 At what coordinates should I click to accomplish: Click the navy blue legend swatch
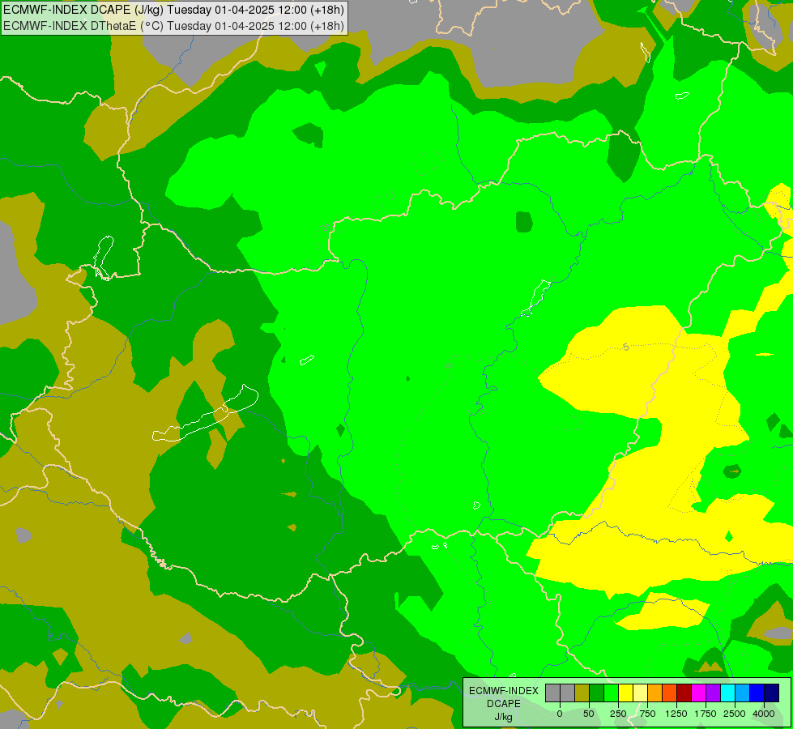771,693
